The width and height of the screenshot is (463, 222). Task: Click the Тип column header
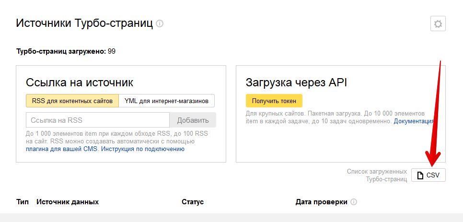22,202
